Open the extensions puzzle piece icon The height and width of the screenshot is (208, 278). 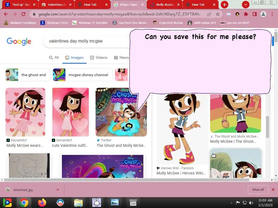coord(246,14)
